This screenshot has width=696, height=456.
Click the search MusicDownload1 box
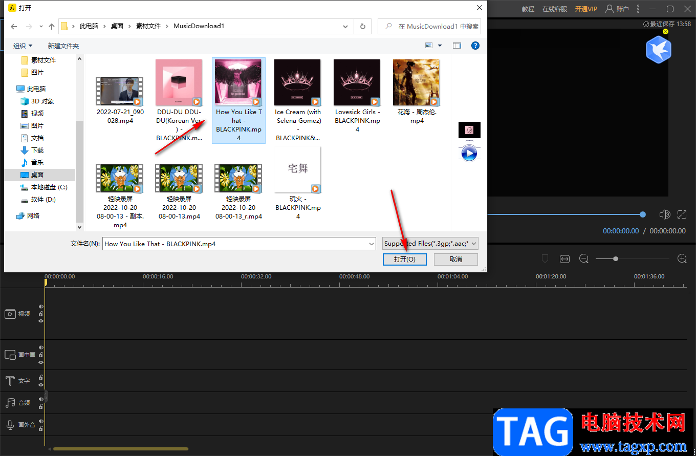pos(429,26)
